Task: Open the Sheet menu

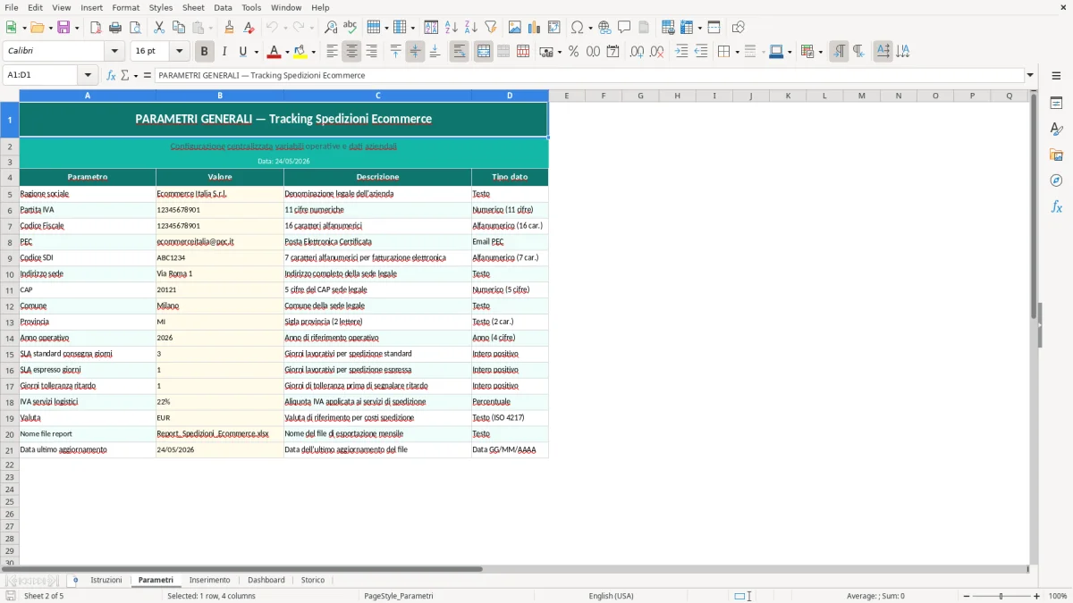Action: [x=193, y=7]
